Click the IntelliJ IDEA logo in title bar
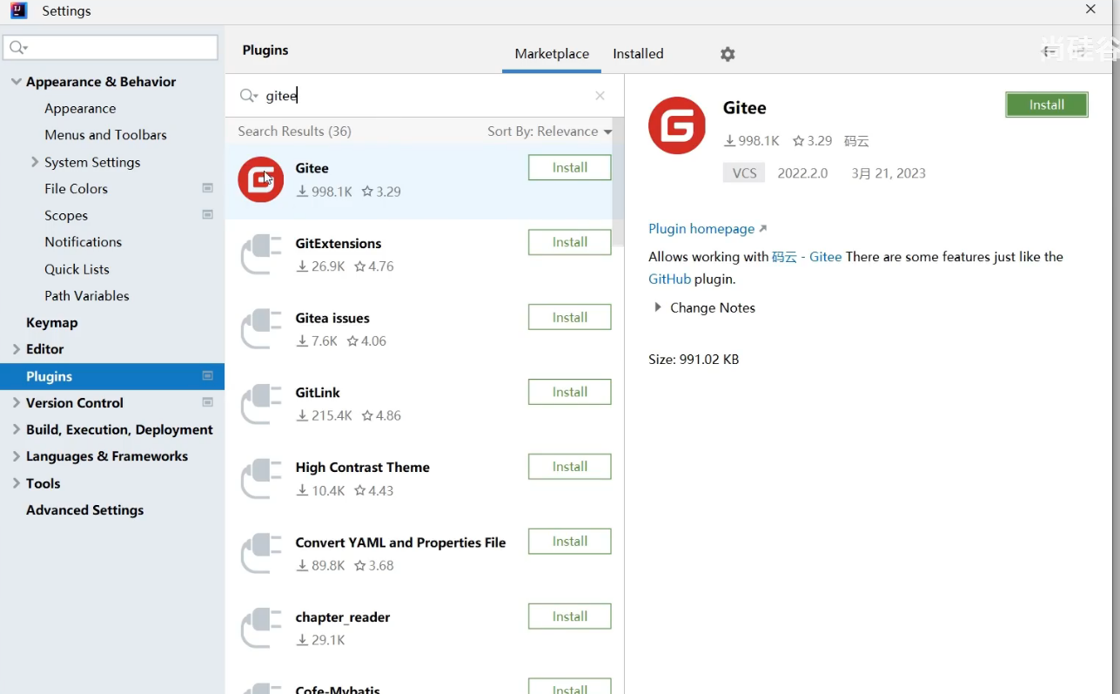The width and height of the screenshot is (1120, 694). click(x=18, y=10)
